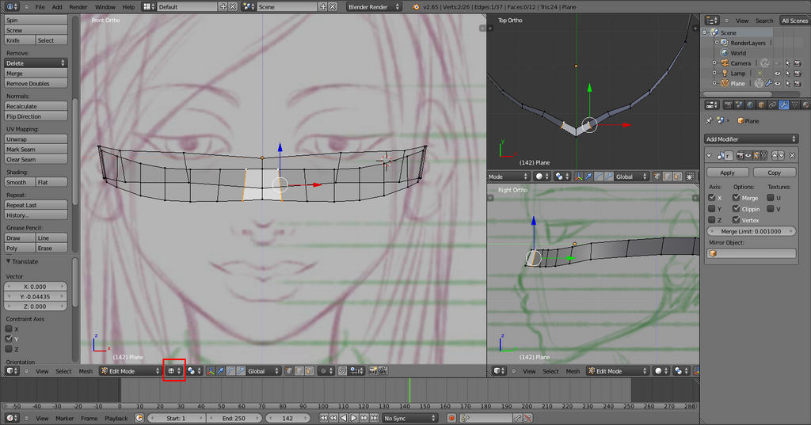The image size is (811, 425).
Task: Open the Modifiers wrench tab in properties
Action: click(783, 104)
